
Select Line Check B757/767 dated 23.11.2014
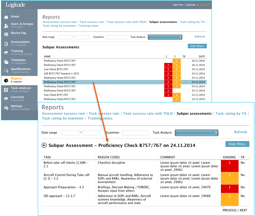point(125,95)
